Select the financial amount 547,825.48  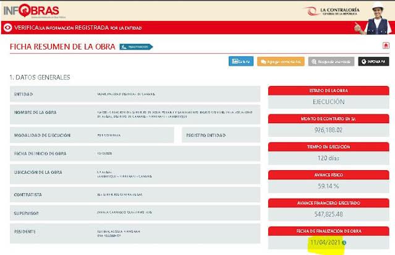click(328, 214)
